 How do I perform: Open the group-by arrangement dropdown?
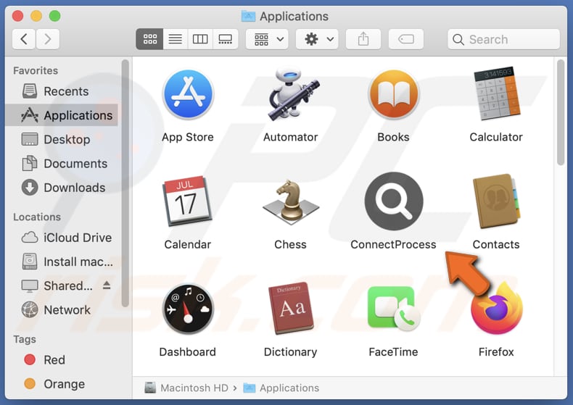tap(267, 39)
